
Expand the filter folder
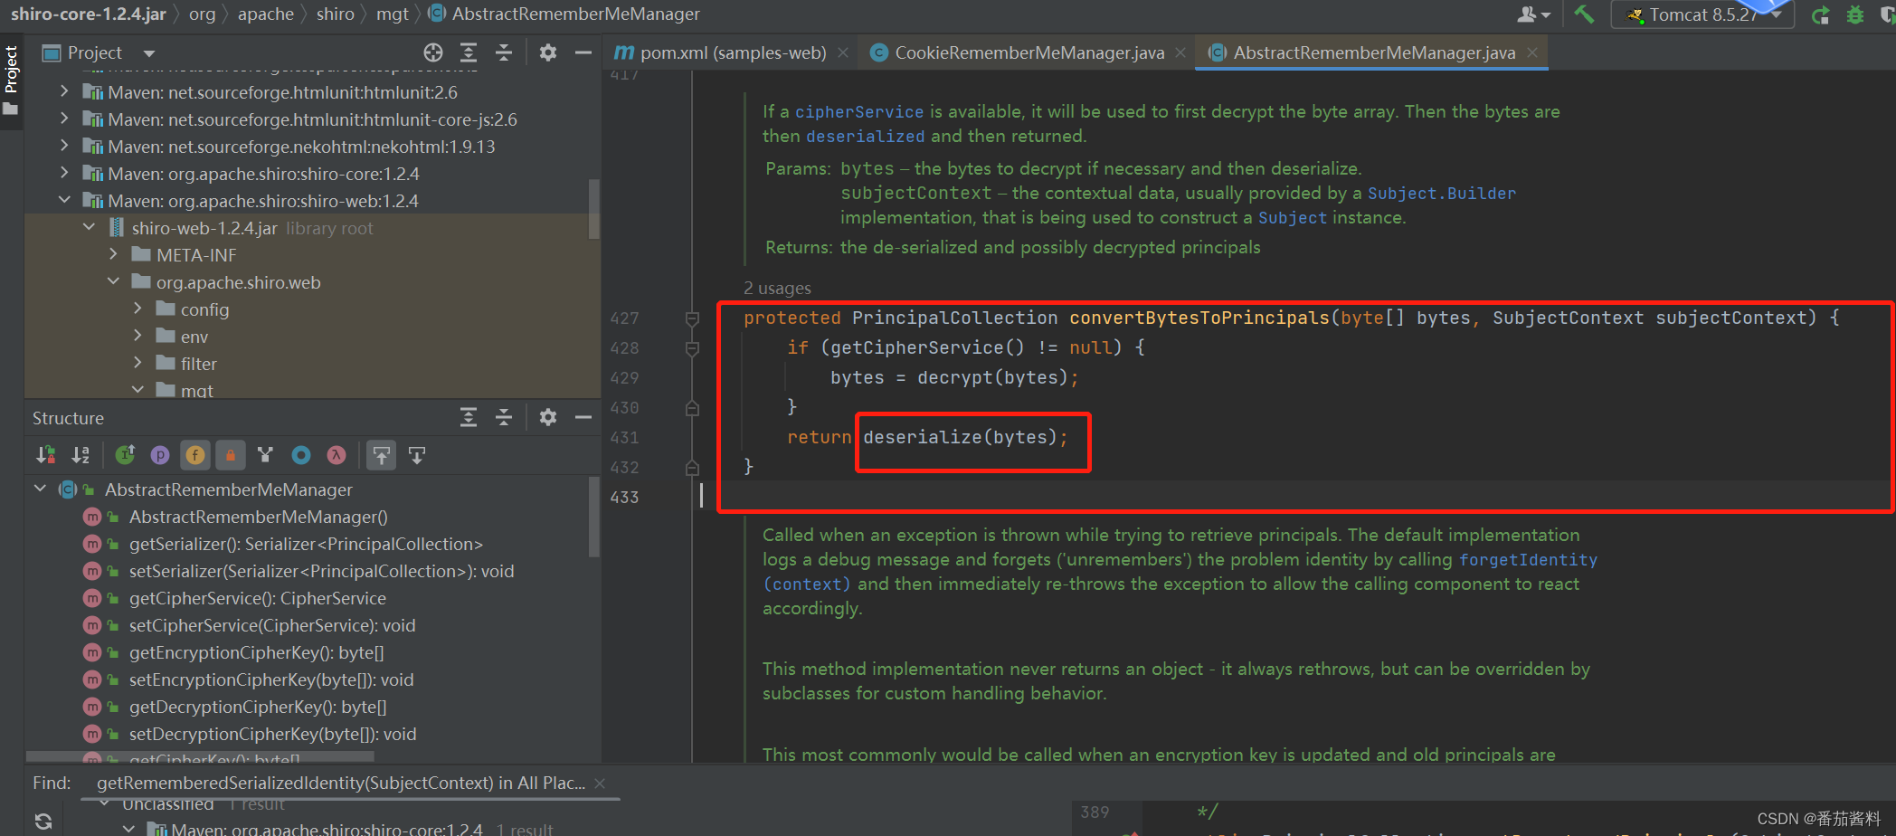pos(137,363)
